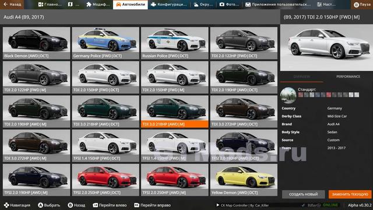Open the Фото camera mode tab
This screenshot has height=210, width=373.
click(x=229, y=4)
